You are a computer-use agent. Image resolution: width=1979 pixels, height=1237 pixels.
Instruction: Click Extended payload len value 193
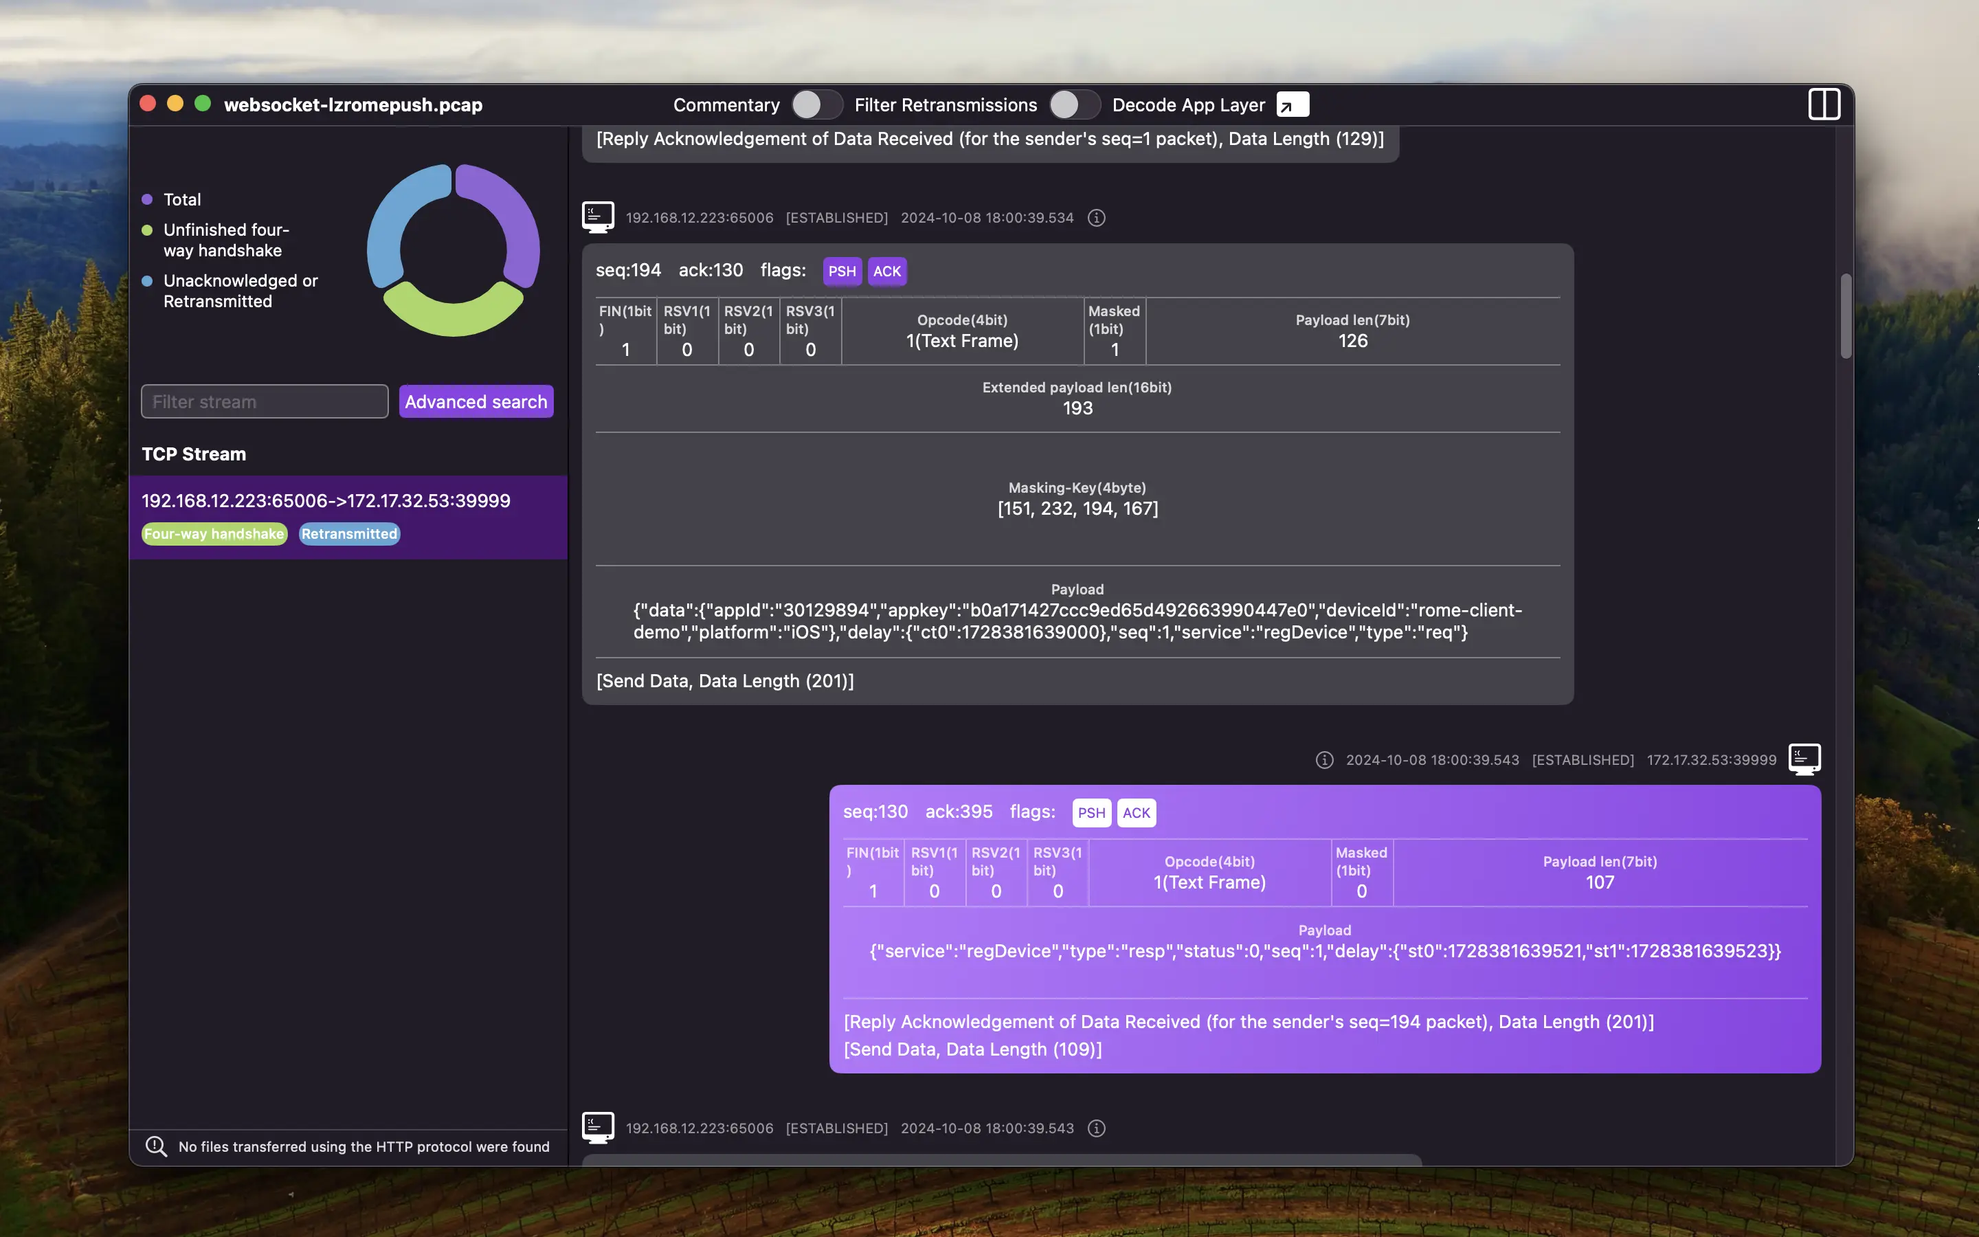[1077, 408]
